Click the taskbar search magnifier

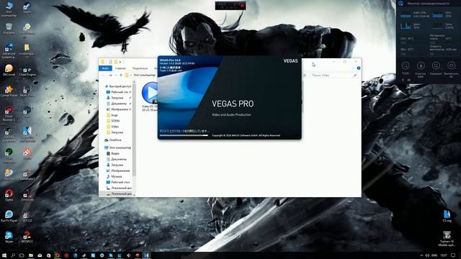(x=13, y=255)
